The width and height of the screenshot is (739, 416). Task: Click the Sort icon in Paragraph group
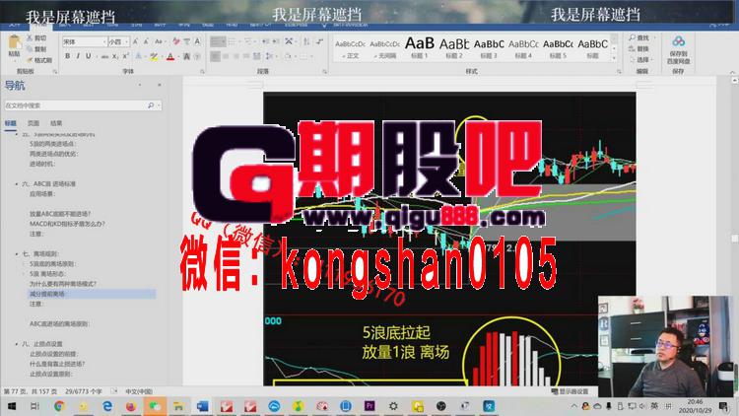click(x=306, y=42)
